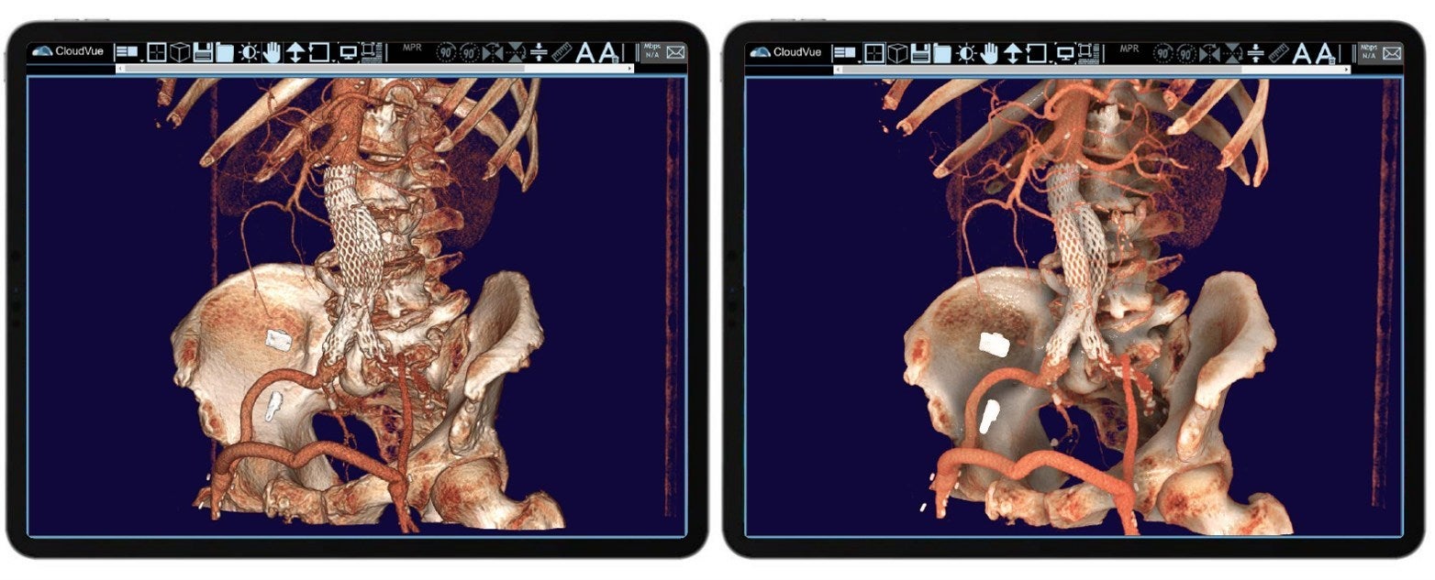The height and width of the screenshot is (580, 1435).
Task: Click the large A text icon on left tablet
Action: [585, 52]
